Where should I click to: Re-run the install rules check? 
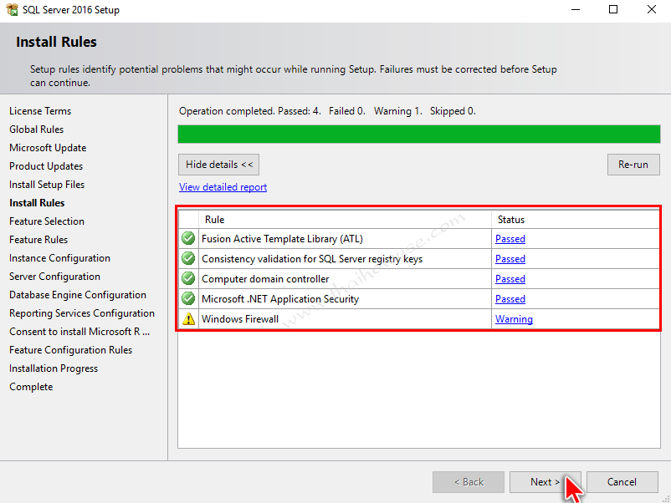point(633,165)
